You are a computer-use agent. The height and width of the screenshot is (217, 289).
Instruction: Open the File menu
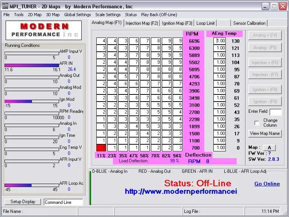coord(6,15)
